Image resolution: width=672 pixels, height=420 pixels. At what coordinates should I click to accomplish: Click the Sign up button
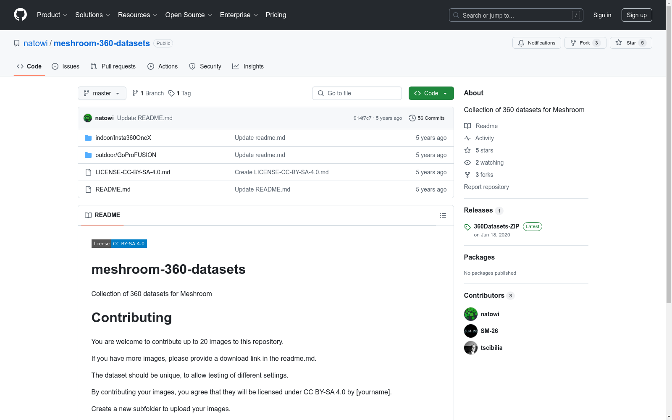637,15
